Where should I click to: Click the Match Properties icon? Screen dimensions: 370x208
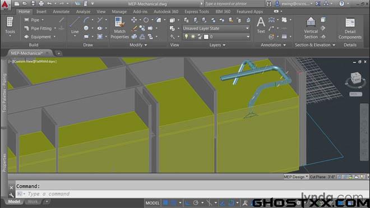[x=119, y=28]
